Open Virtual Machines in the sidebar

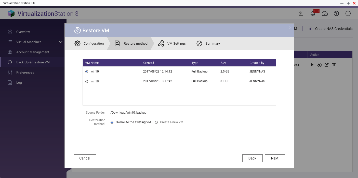pos(29,42)
